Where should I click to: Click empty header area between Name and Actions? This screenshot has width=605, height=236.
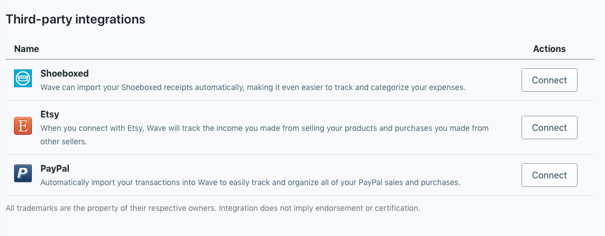pos(286,49)
